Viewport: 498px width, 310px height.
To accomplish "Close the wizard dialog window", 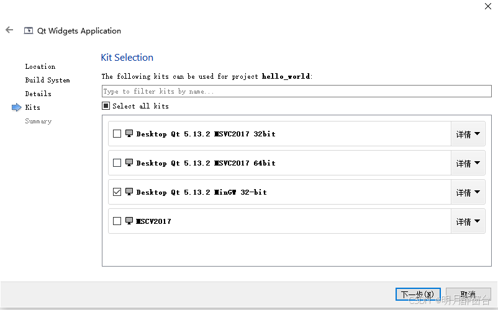I will (487, 6).
